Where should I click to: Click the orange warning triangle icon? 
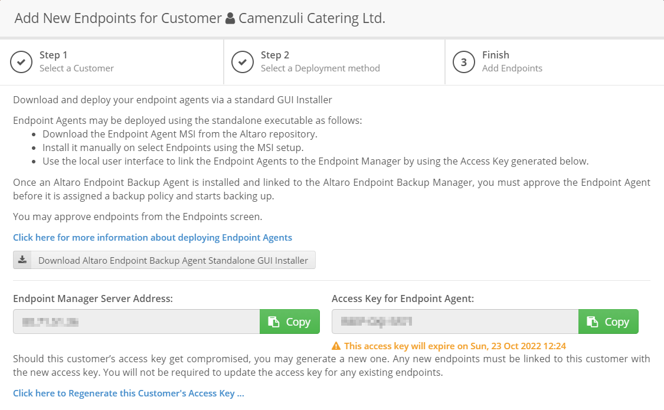pos(336,346)
